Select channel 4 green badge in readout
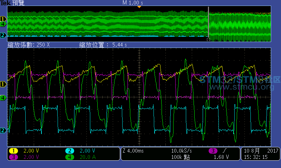 [70, 157]
